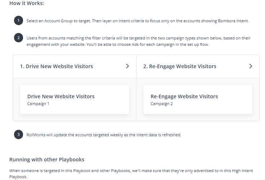Expand the Drive New Website Visitors chevron
The image size is (265, 180).
coord(127,66)
